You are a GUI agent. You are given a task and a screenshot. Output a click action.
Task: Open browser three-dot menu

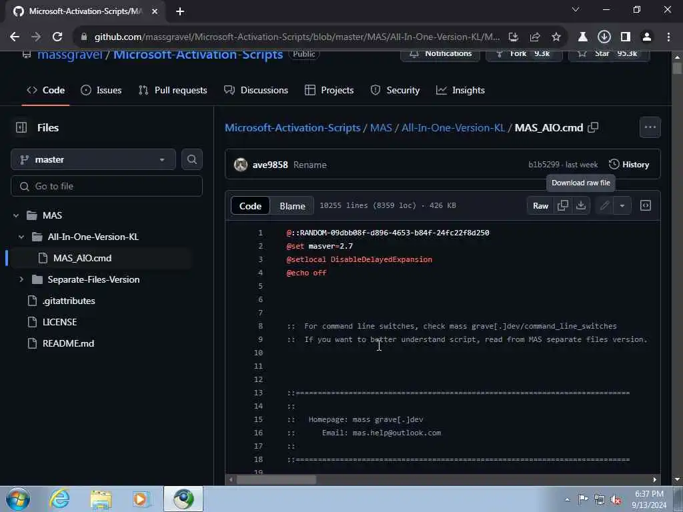click(x=668, y=37)
